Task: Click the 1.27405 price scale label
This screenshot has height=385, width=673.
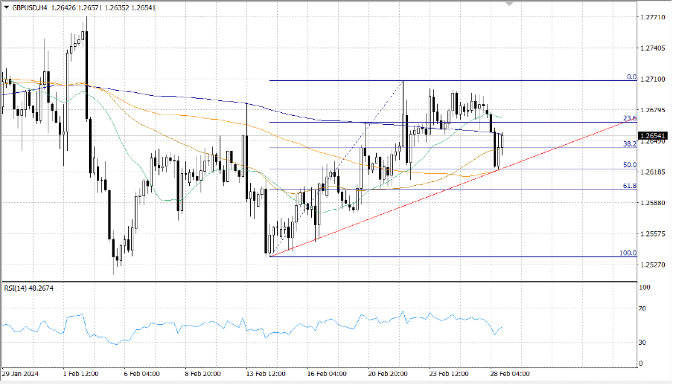Action: tap(652, 48)
